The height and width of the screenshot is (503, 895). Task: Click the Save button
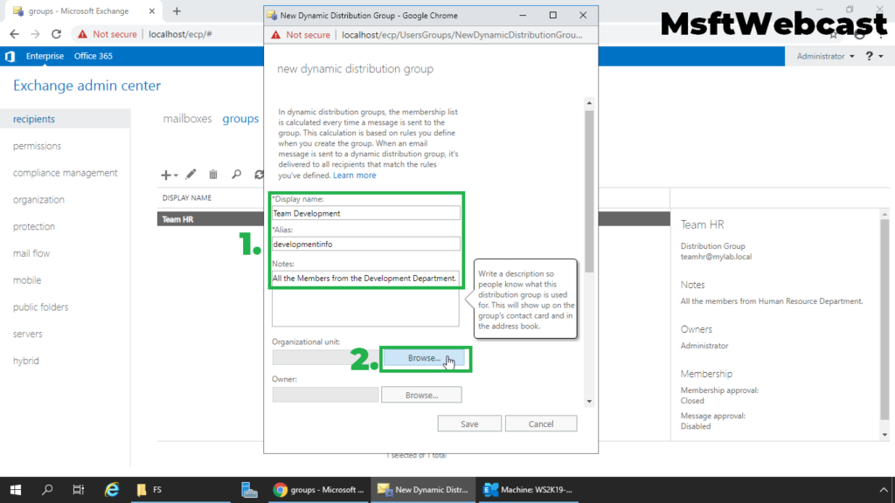[x=469, y=424]
